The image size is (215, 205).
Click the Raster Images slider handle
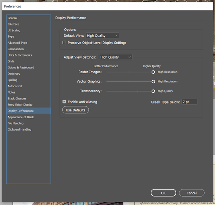click(x=153, y=72)
